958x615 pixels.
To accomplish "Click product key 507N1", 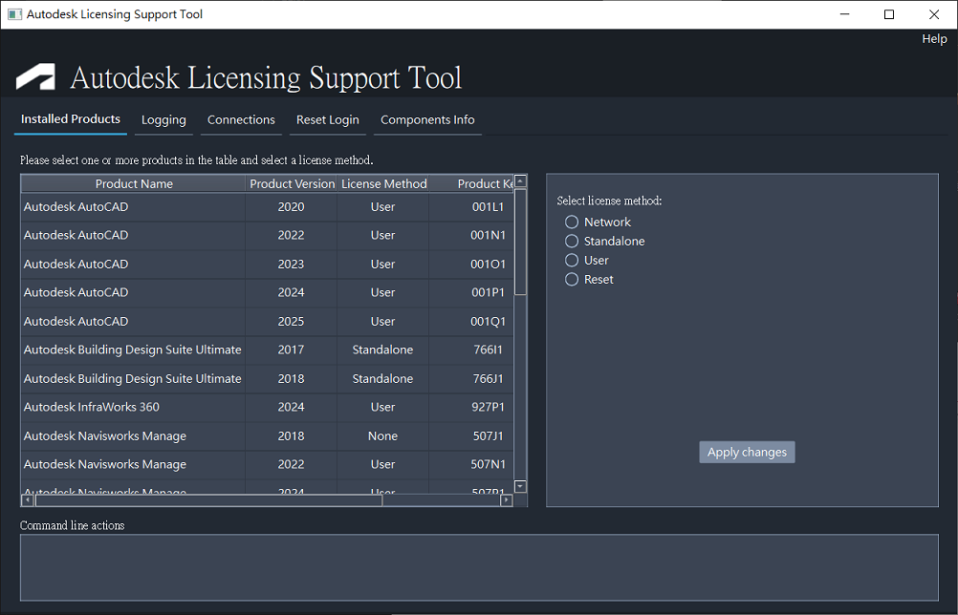I will click(x=488, y=464).
